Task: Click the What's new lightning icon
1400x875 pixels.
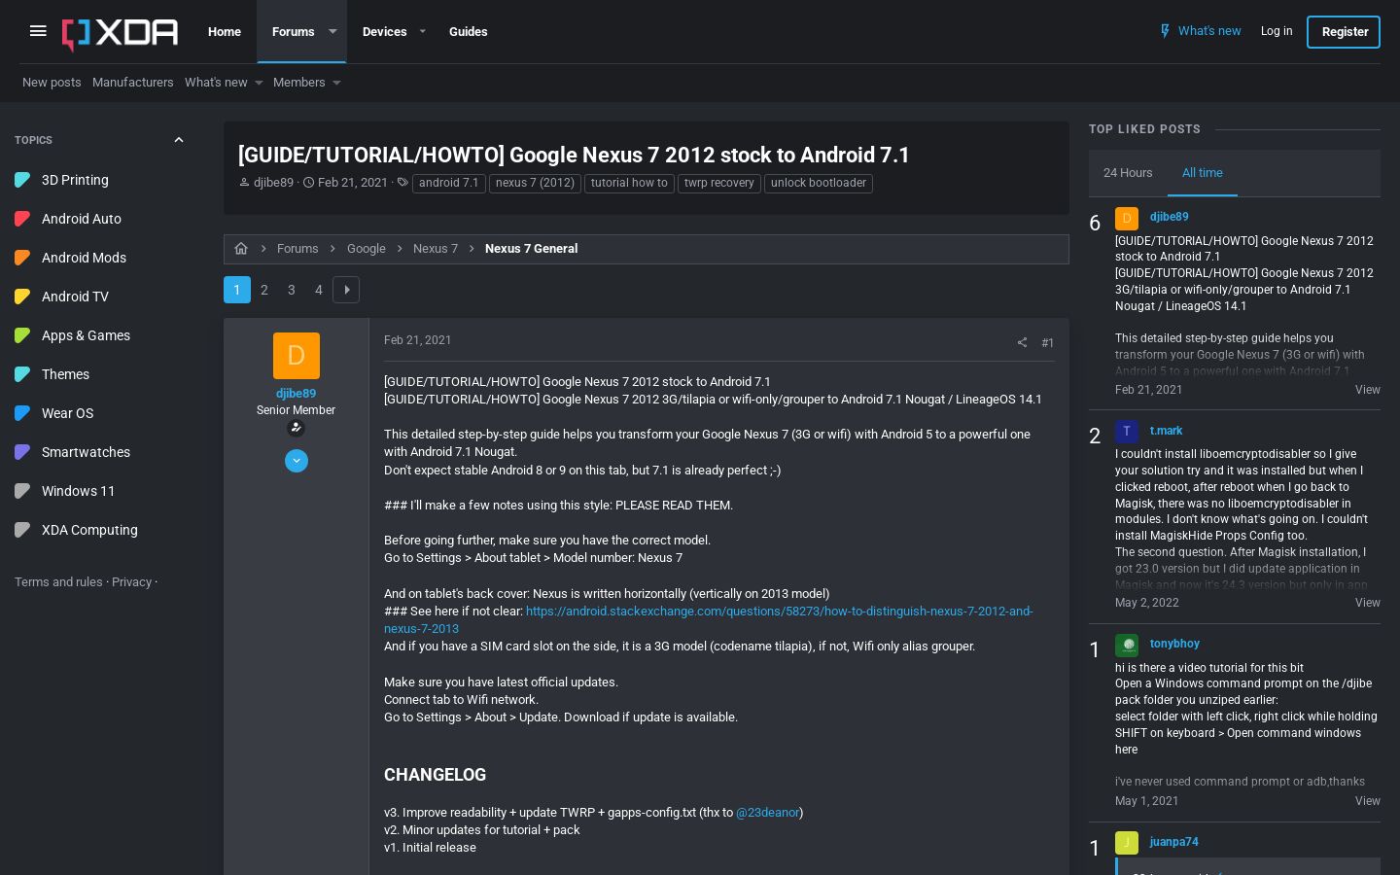Action: (x=1165, y=31)
